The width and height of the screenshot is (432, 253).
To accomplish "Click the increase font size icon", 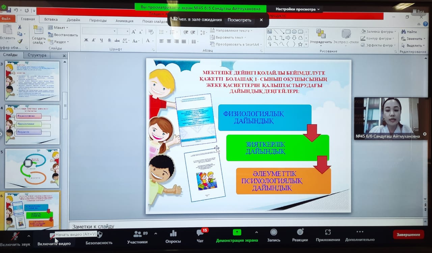I will coord(134,32).
